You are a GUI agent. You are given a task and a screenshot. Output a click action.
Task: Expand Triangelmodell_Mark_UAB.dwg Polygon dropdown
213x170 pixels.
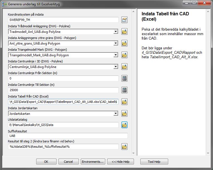[116, 55]
